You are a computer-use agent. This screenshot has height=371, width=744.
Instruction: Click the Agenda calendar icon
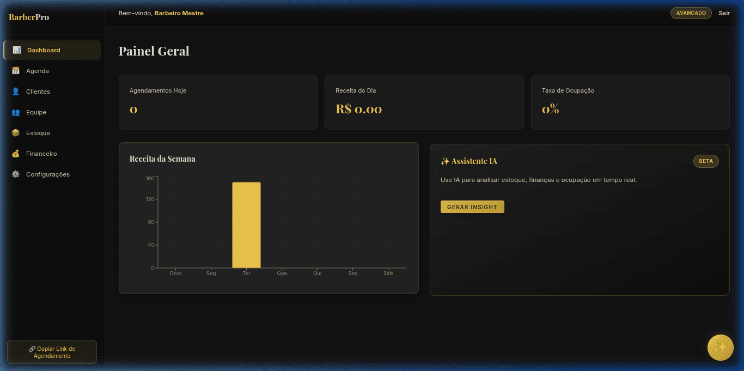coord(15,71)
